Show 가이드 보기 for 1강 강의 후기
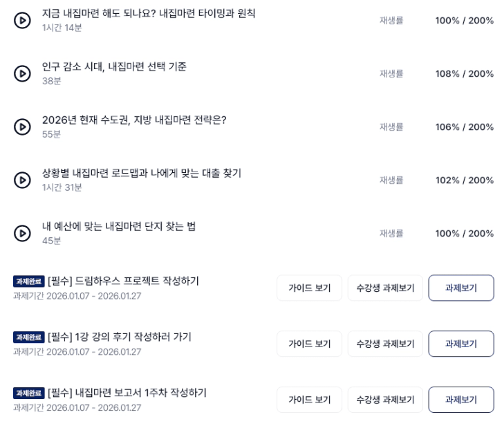Image resolution: width=502 pixels, height=426 pixels. tap(310, 344)
